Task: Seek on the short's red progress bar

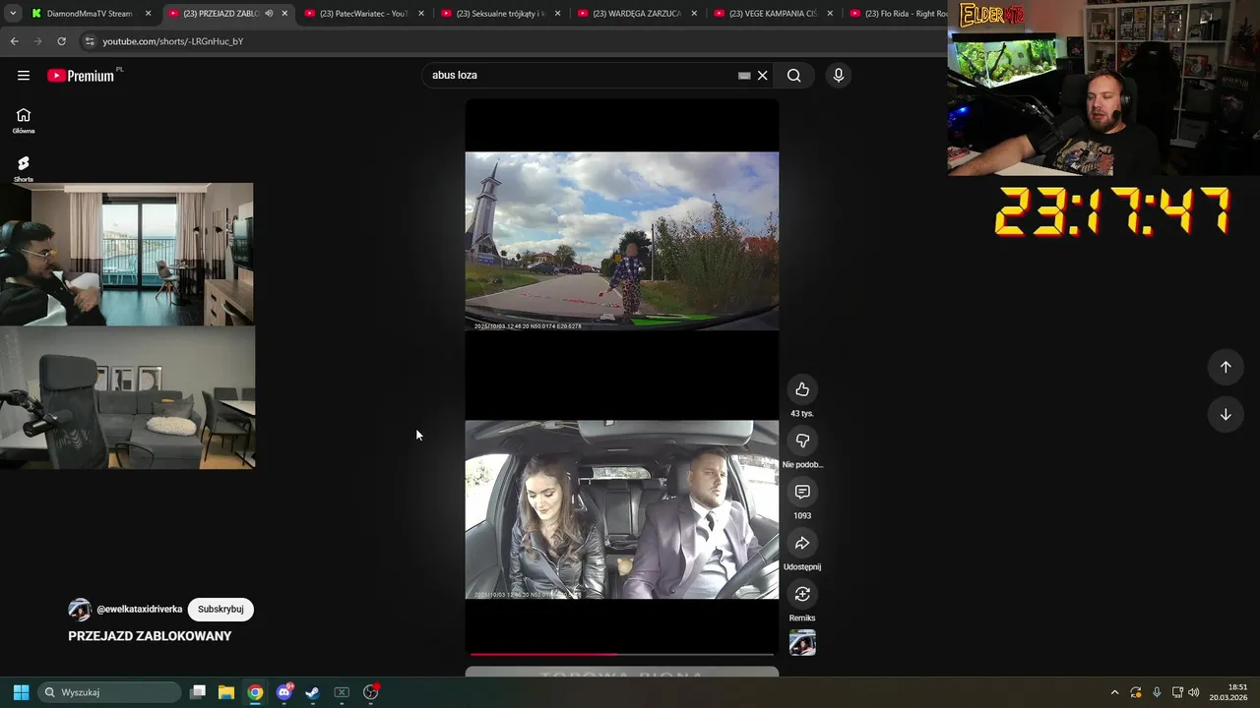Action: point(621,653)
